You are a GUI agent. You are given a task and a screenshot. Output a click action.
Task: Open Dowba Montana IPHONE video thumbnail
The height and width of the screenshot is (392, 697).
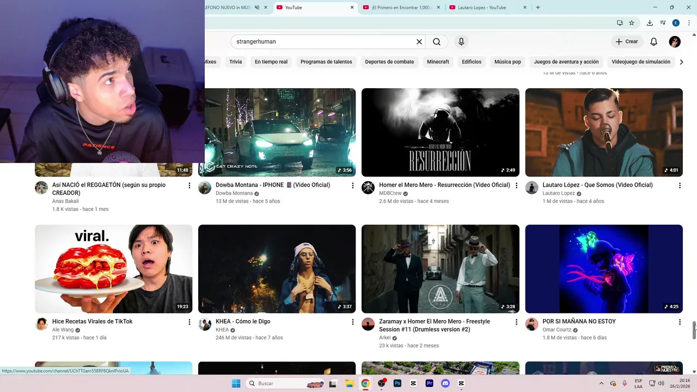(x=280, y=132)
